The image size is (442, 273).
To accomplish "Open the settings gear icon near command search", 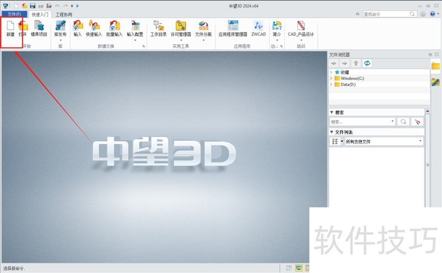I will (x=423, y=14).
